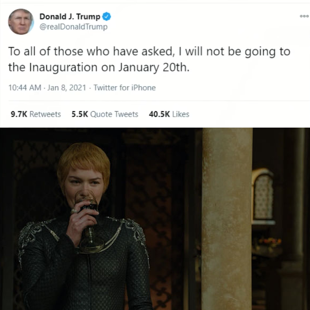Click the blue verified checkmark badge
This screenshot has width=310, height=310.
coord(106,16)
